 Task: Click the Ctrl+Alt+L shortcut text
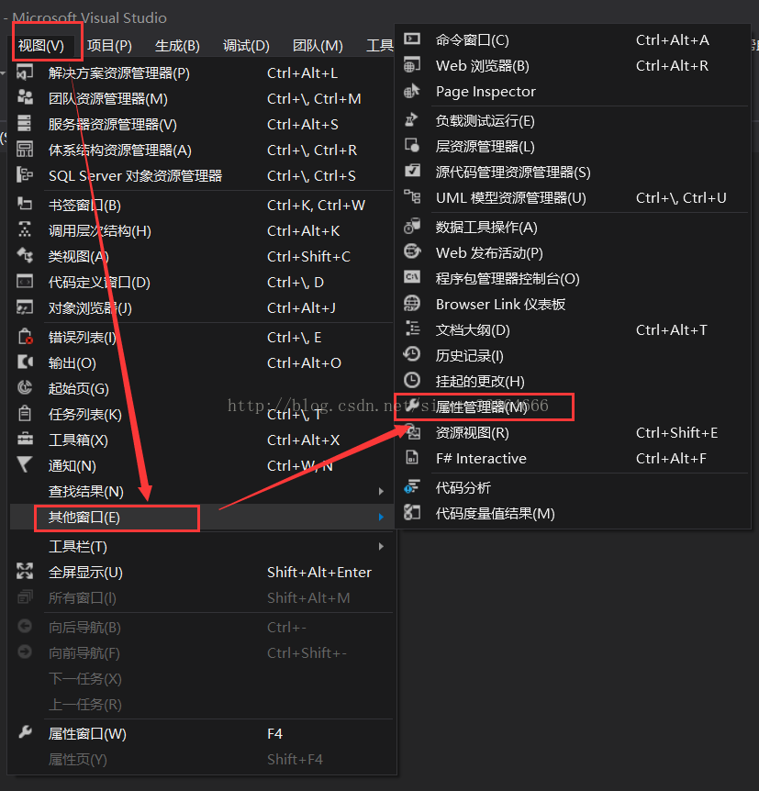[302, 73]
